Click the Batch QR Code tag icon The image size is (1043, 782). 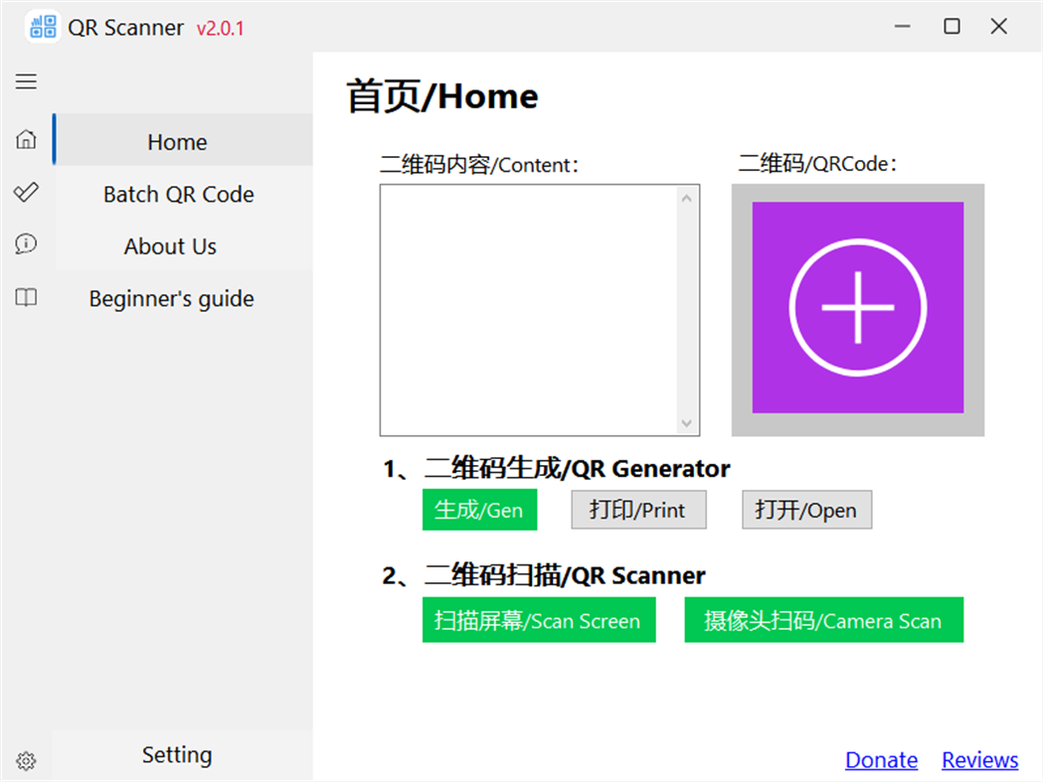point(26,192)
